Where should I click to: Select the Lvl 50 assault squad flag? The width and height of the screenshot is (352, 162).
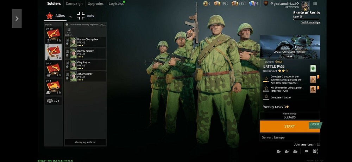pos(54,35)
